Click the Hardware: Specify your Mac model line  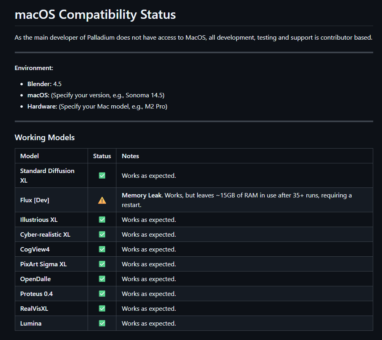tap(97, 107)
